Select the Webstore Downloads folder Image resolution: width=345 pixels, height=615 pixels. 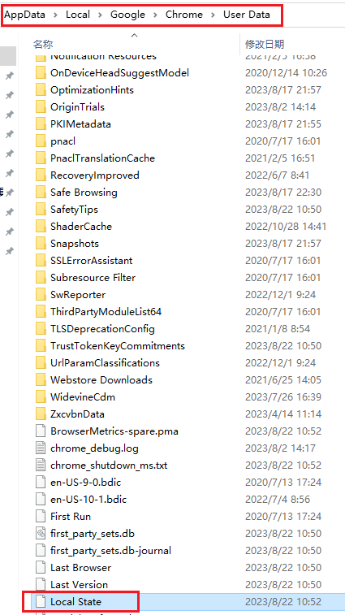tap(101, 379)
